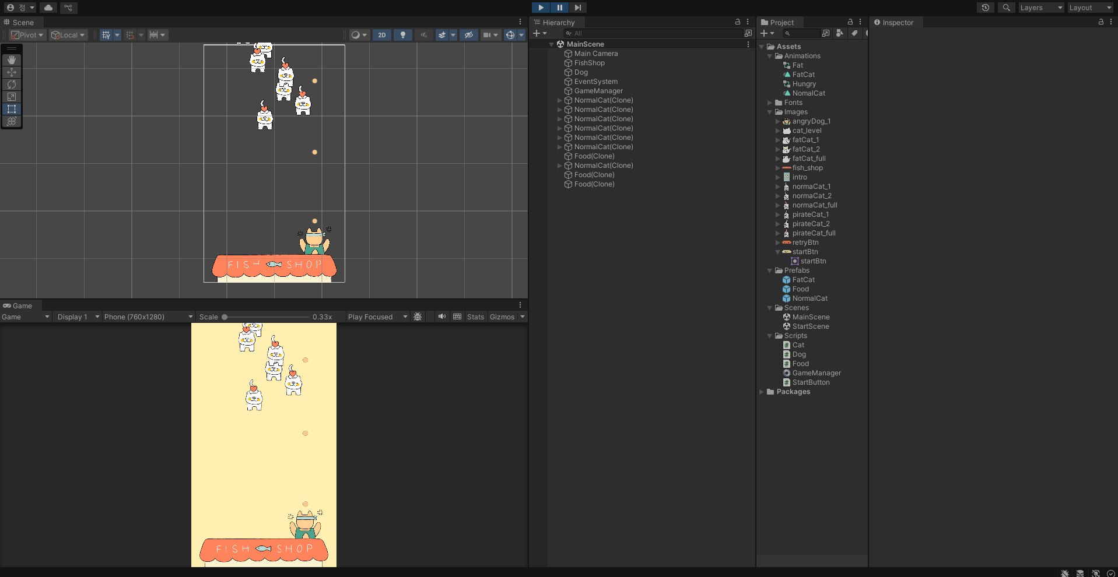Lock the Project panel
Viewport: 1118px width, 577px height.
coord(850,22)
